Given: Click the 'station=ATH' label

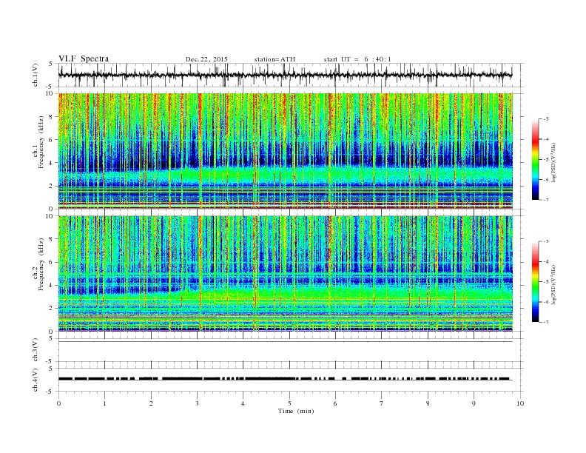Looking at the screenshot, I should pyautogui.click(x=275, y=59).
